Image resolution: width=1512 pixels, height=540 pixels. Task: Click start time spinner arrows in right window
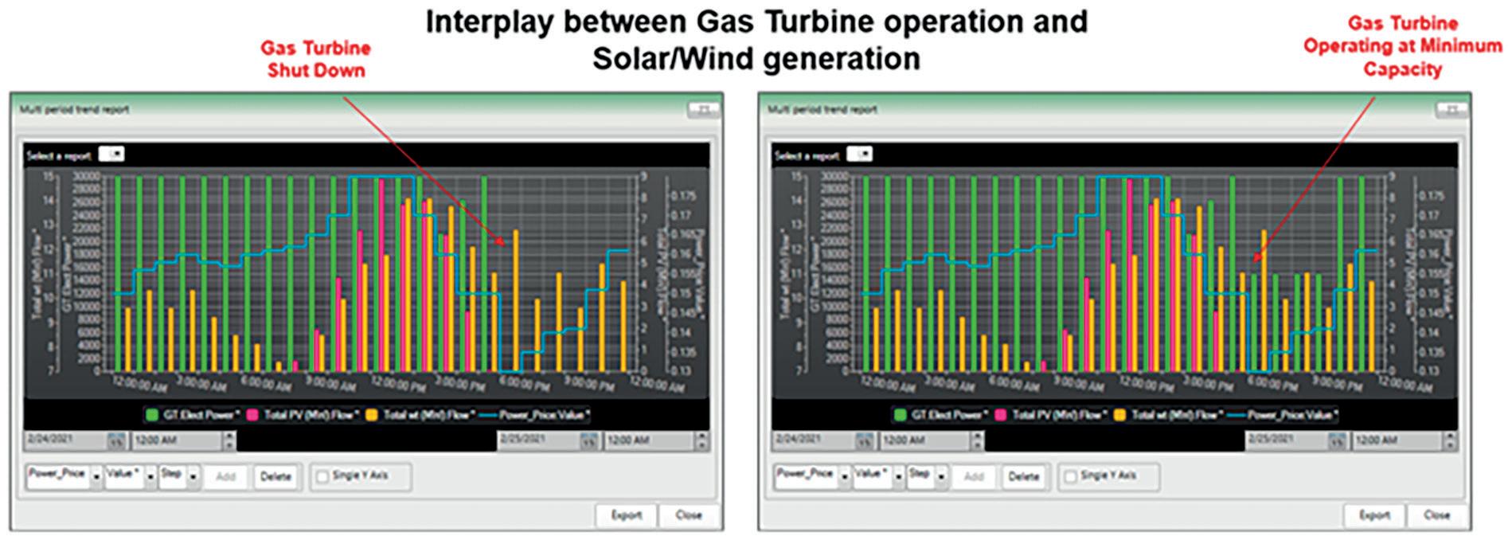[978, 440]
